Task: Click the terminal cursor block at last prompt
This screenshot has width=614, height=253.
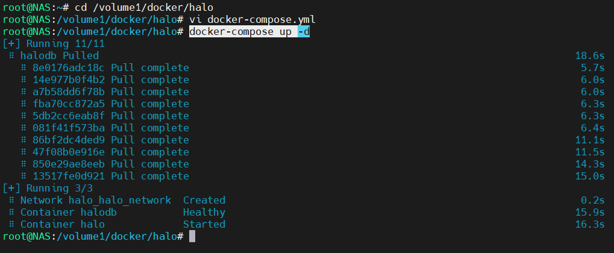Action: click(192, 236)
